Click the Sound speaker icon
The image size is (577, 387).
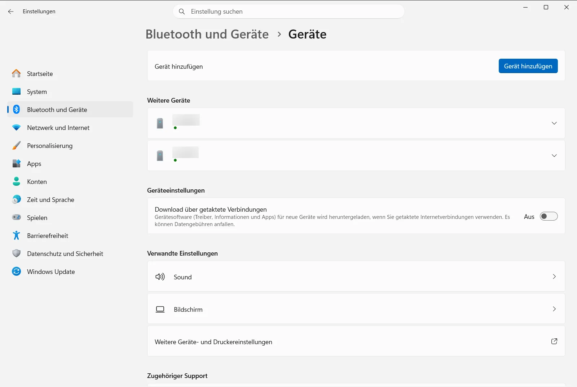(160, 277)
